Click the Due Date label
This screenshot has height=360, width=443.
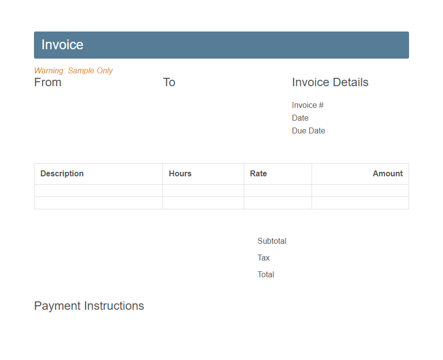[x=309, y=131]
